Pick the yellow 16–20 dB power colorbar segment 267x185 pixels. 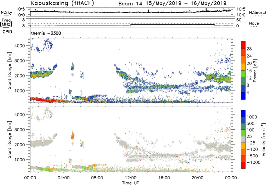coord(243,67)
